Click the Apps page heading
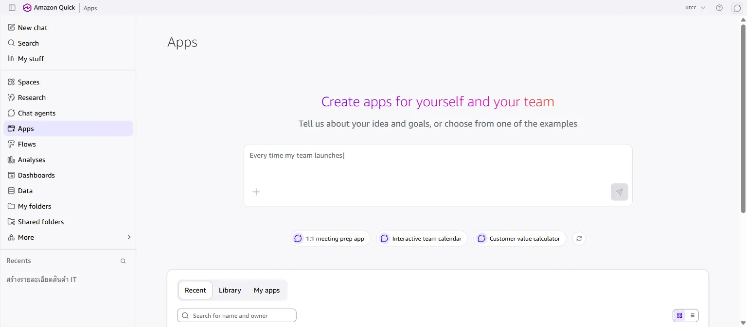This screenshot has height=327, width=747. pos(182,43)
